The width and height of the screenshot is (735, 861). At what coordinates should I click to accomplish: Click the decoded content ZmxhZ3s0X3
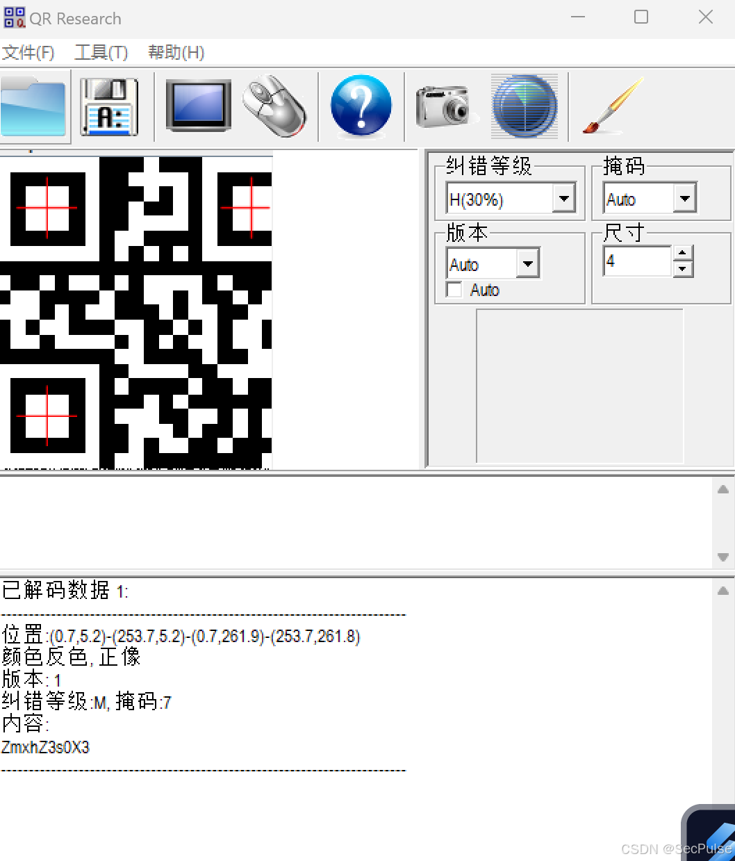[x=46, y=748]
